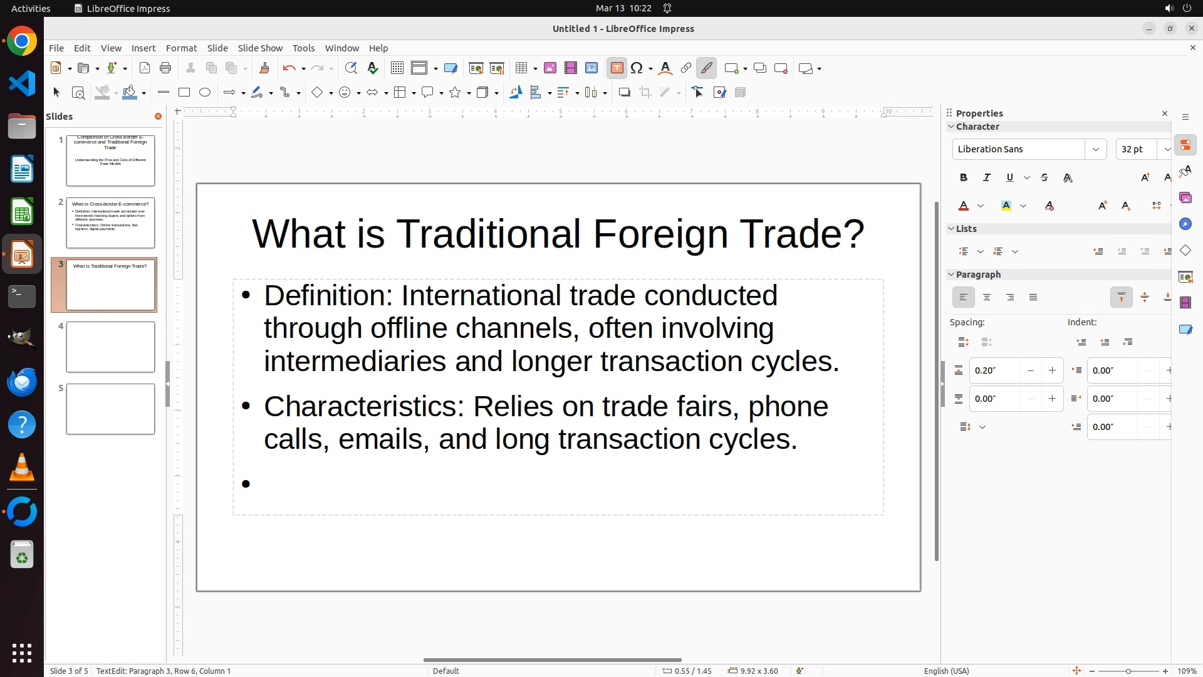Open the Slide Show menu
The image size is (1203, 677).
click(260, 48)
